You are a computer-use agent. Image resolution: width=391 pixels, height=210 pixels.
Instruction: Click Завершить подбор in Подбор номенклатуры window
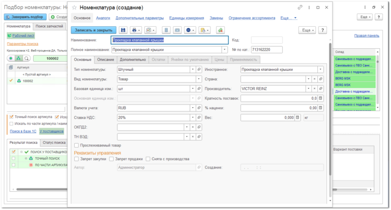pyautogui.click(x=25, y=17)
